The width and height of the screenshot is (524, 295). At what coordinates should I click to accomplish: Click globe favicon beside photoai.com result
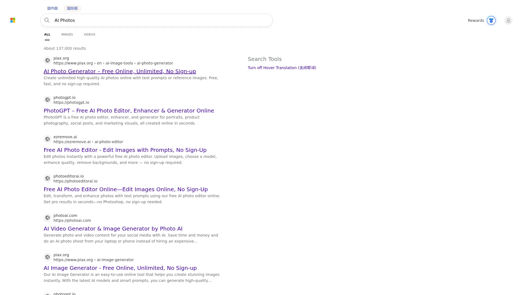(x=47, y=218)
